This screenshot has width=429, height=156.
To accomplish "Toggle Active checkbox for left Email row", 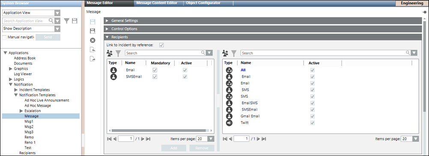I will tap(185, 70).
